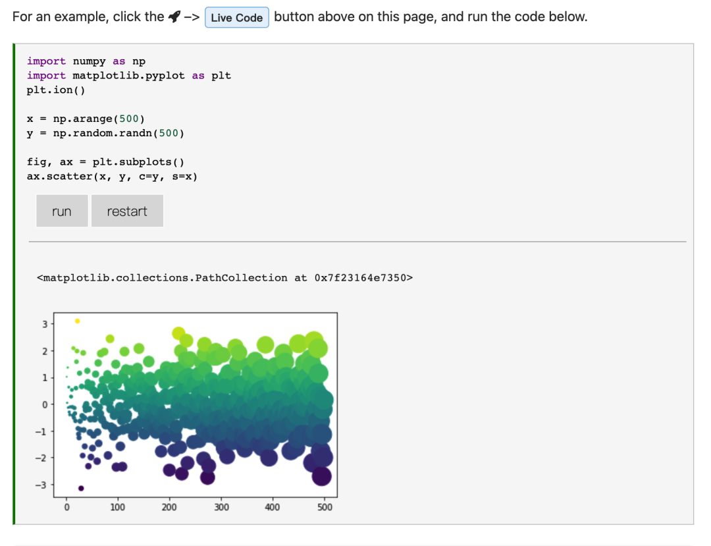Click the PathCollection output text
This screenshot has width=711, height=546.
[x=224, y=278]
